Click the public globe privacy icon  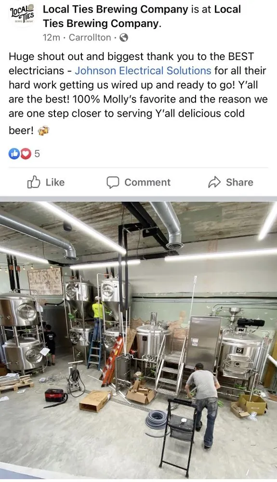(124, 38)
